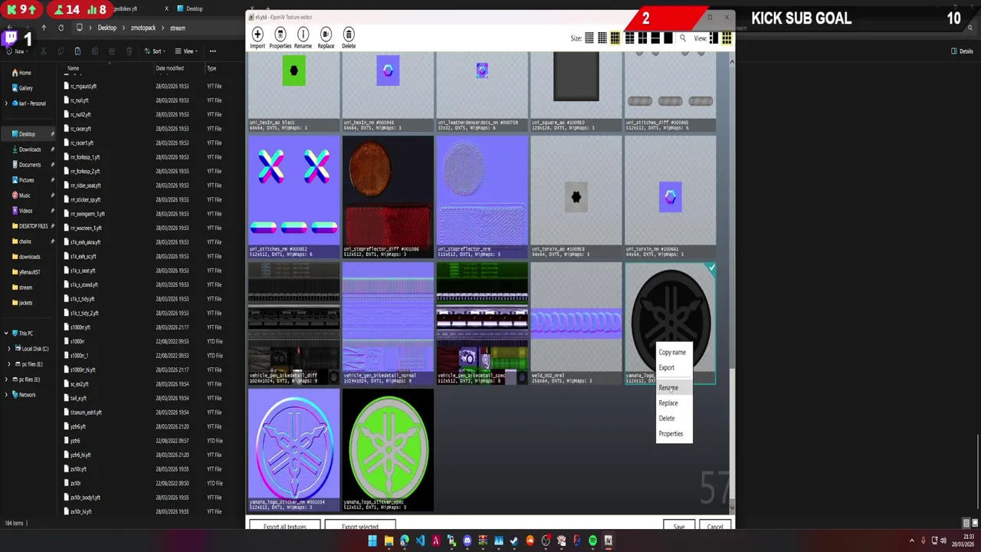Open Documents in Explorer sidebar
981x552 pixels.
[27, 165]
